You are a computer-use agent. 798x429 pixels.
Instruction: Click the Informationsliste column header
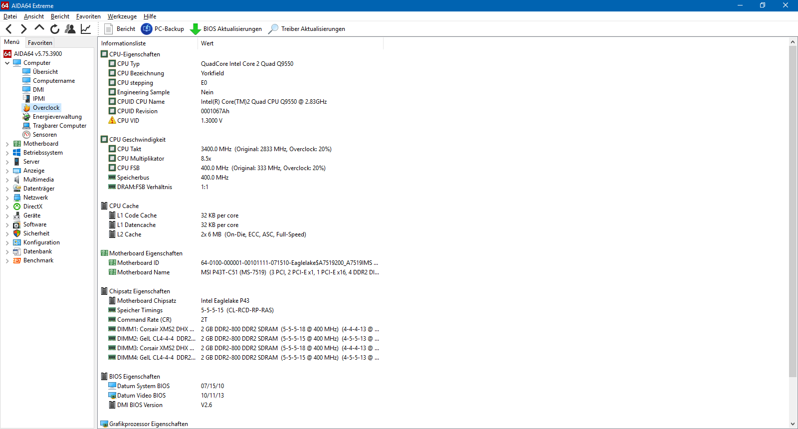point(148,43)
